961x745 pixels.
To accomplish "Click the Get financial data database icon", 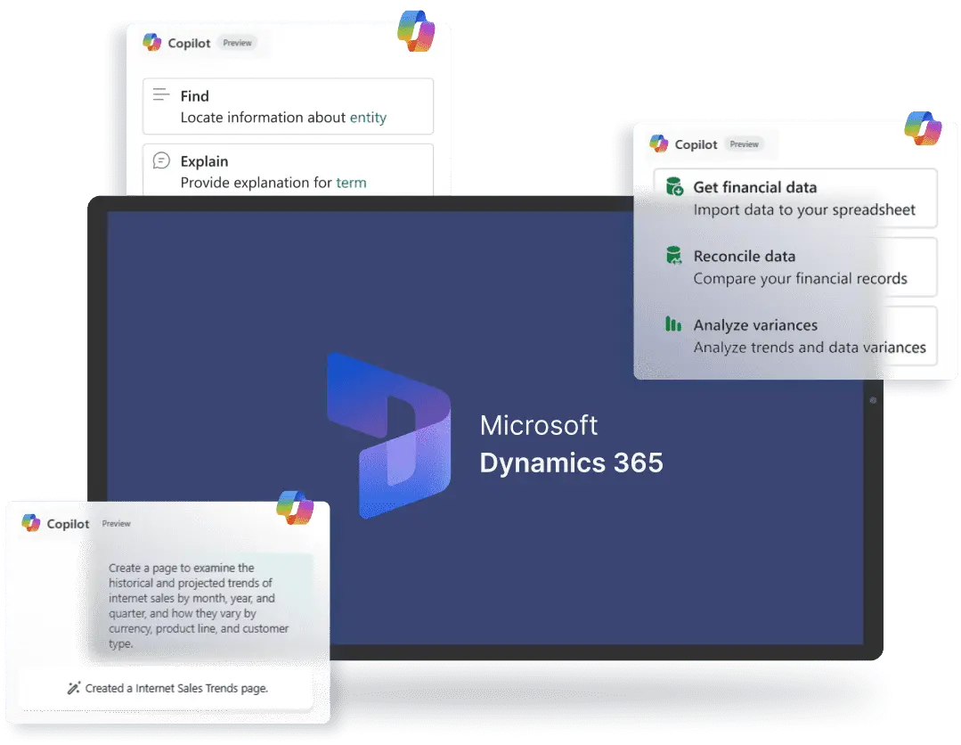I will click(674, 186).
